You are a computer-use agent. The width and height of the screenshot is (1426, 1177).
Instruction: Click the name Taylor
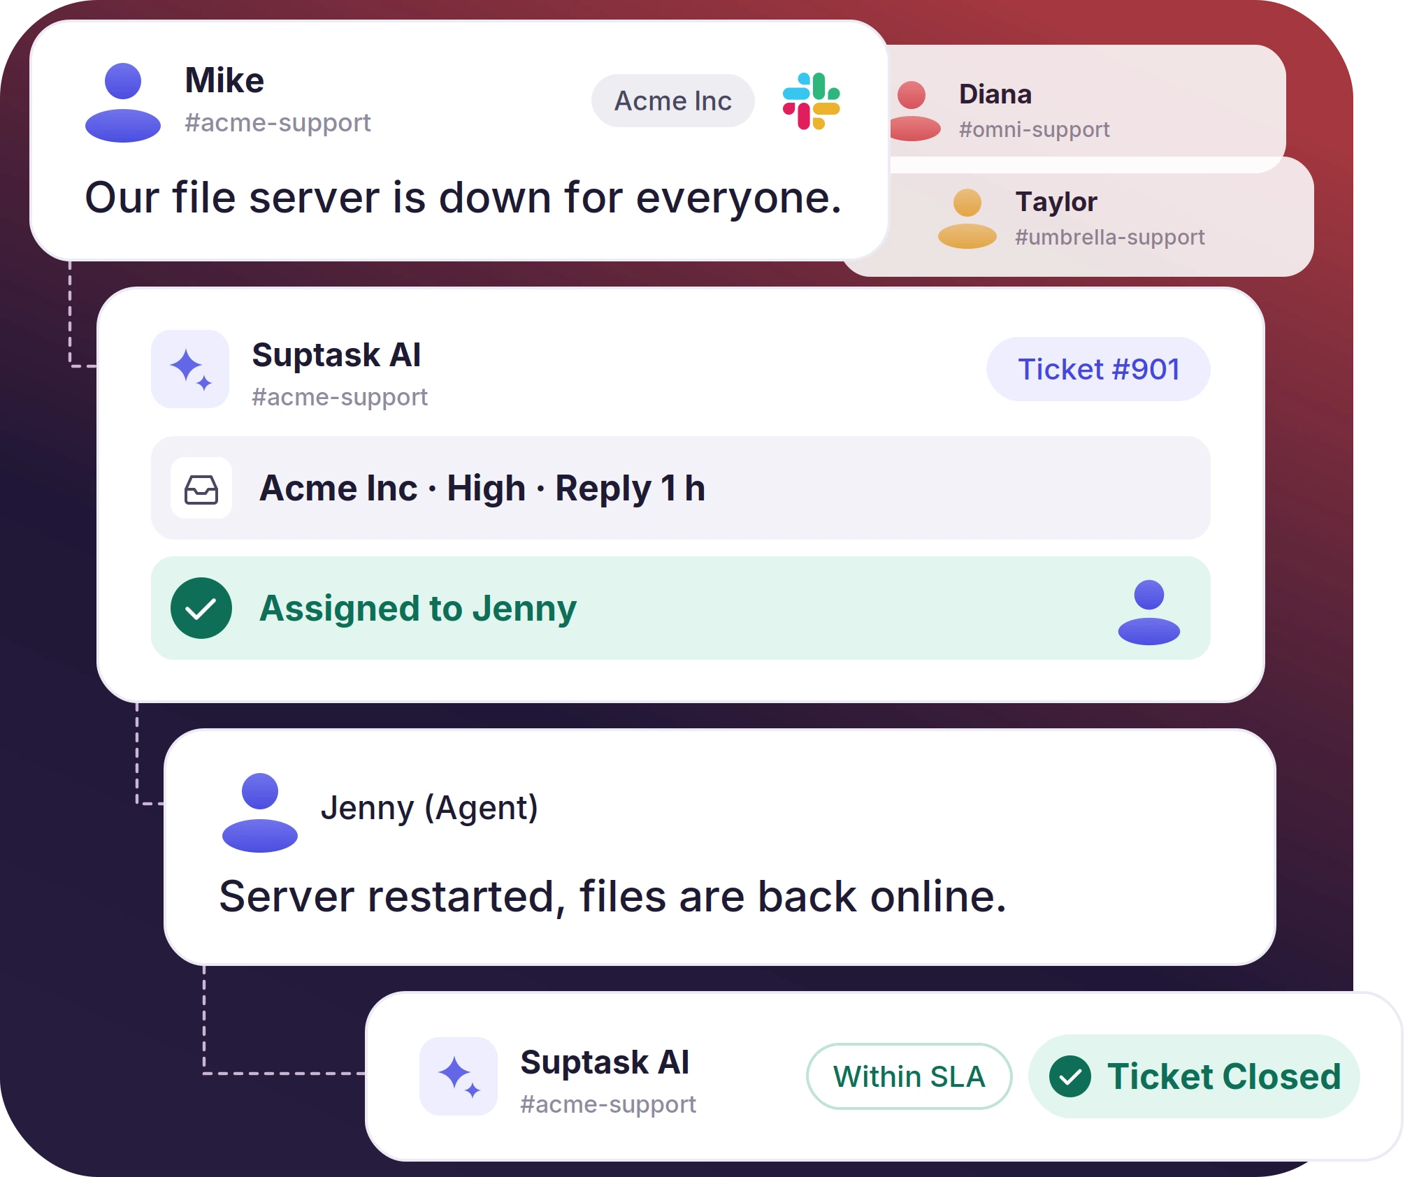tap(1056, 202)
